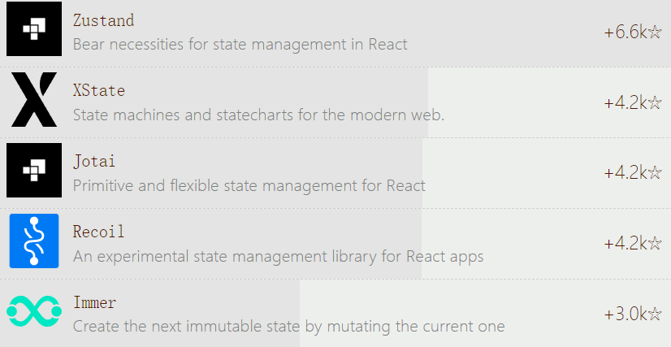Image resolution: width=671 pixels, height=347 pixels.
Task: Click the Jotai project logo
Action: (x=34, y=171)
